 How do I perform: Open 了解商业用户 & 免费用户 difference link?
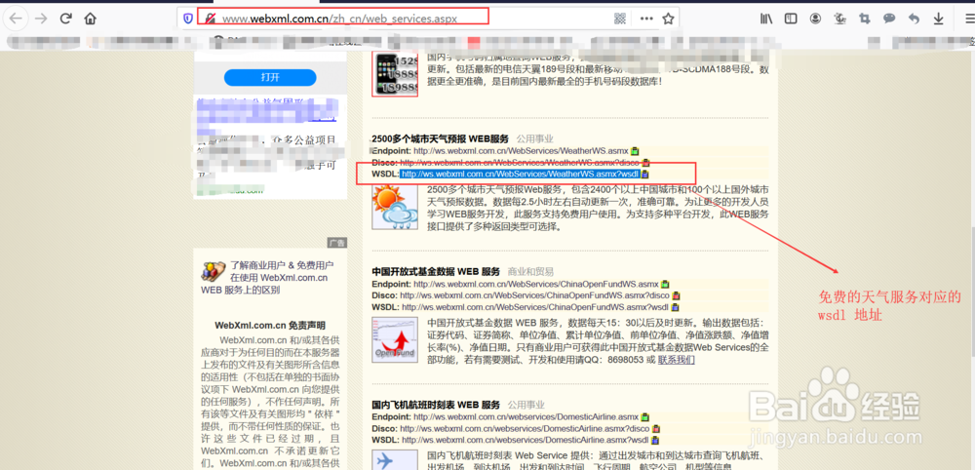pos(269,277)
